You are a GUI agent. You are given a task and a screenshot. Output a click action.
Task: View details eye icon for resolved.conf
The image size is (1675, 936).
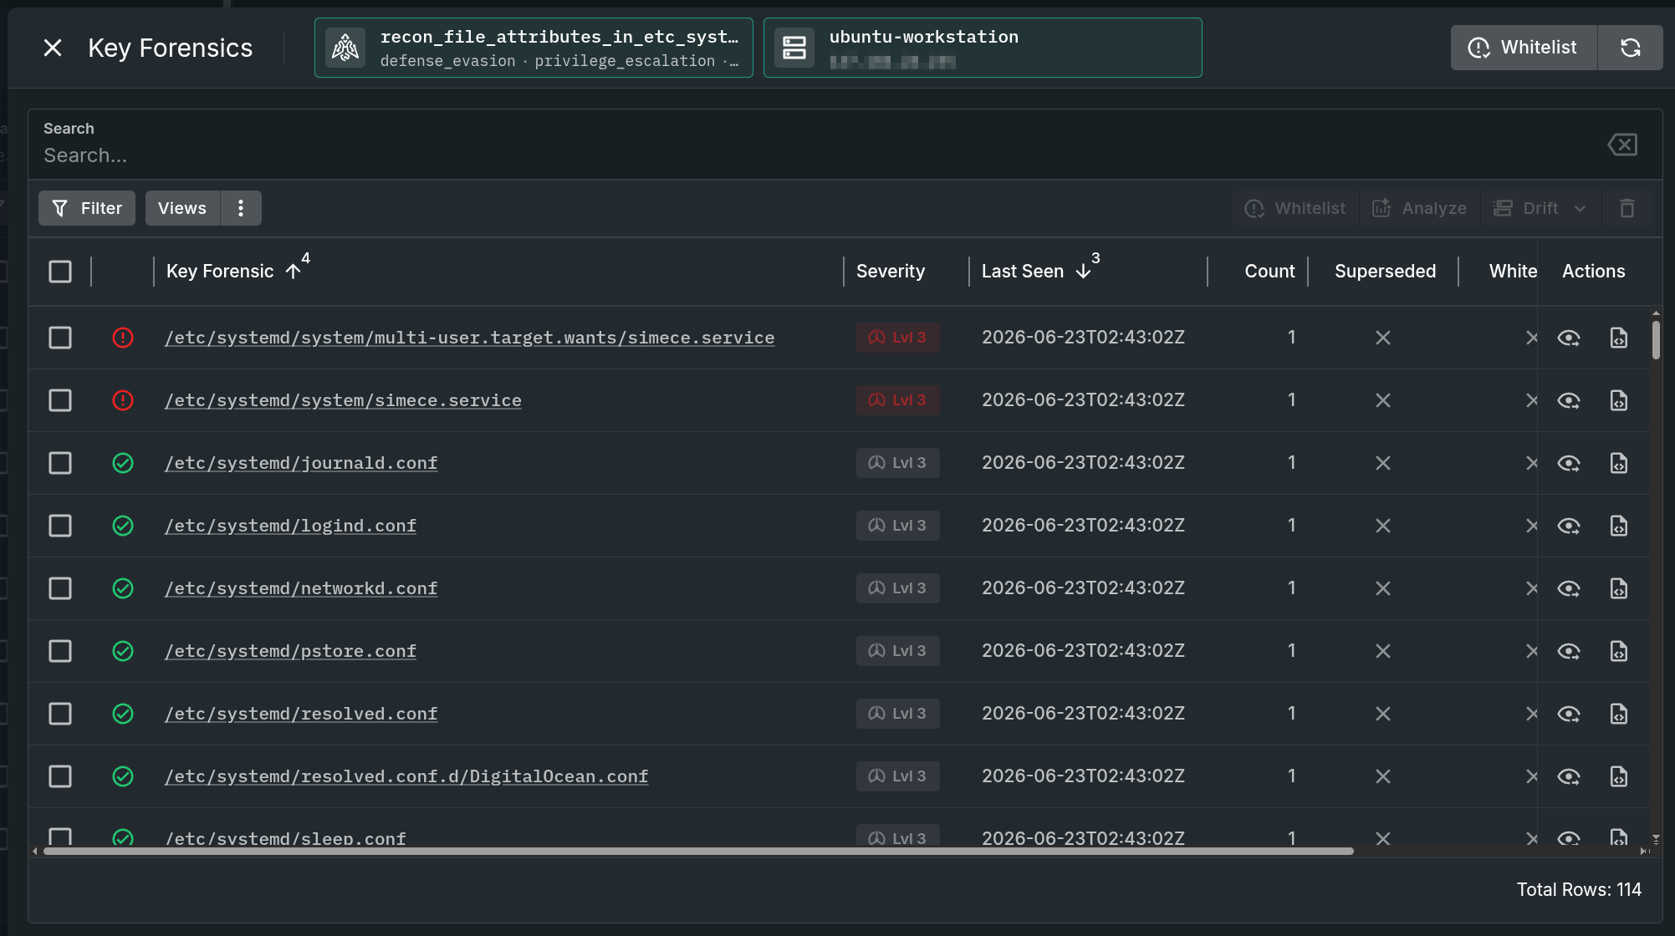click(1568, 714)
